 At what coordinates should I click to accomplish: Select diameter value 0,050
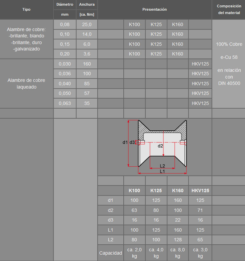65,93
